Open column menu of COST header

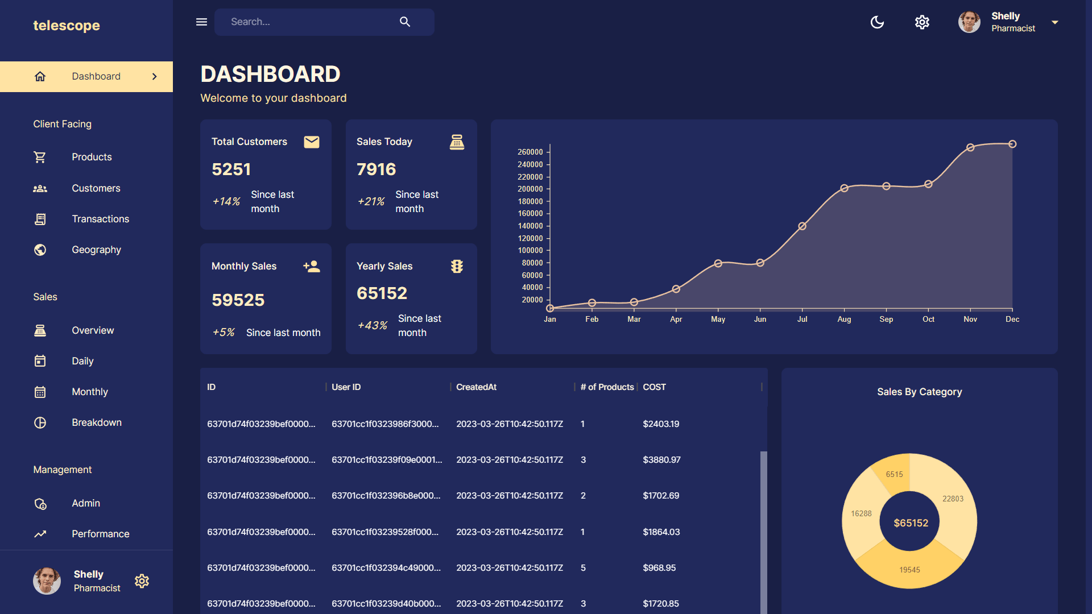(x=752, y=387)
